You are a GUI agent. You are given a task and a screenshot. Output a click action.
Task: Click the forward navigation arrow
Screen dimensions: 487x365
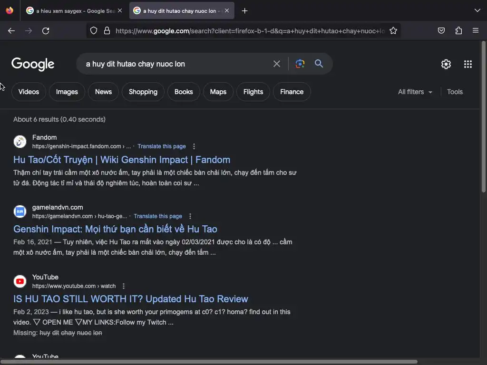click(29, 31)
